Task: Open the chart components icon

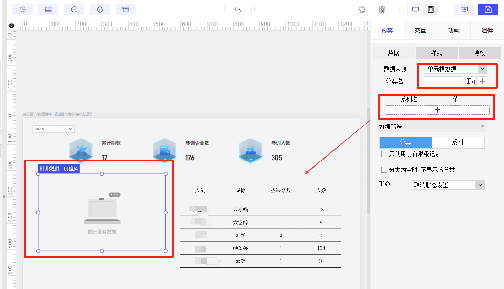Action: (x=22, y=9)
